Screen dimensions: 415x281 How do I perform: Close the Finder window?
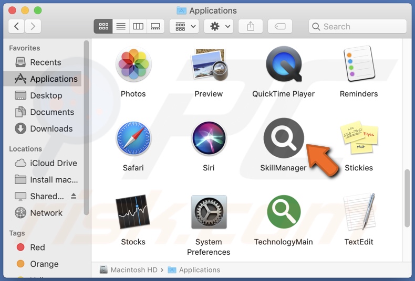tap(12, 10)
